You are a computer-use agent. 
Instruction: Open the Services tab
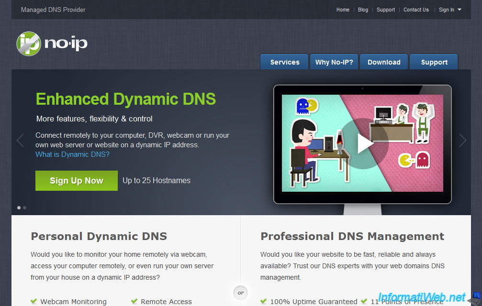point(285,62)
